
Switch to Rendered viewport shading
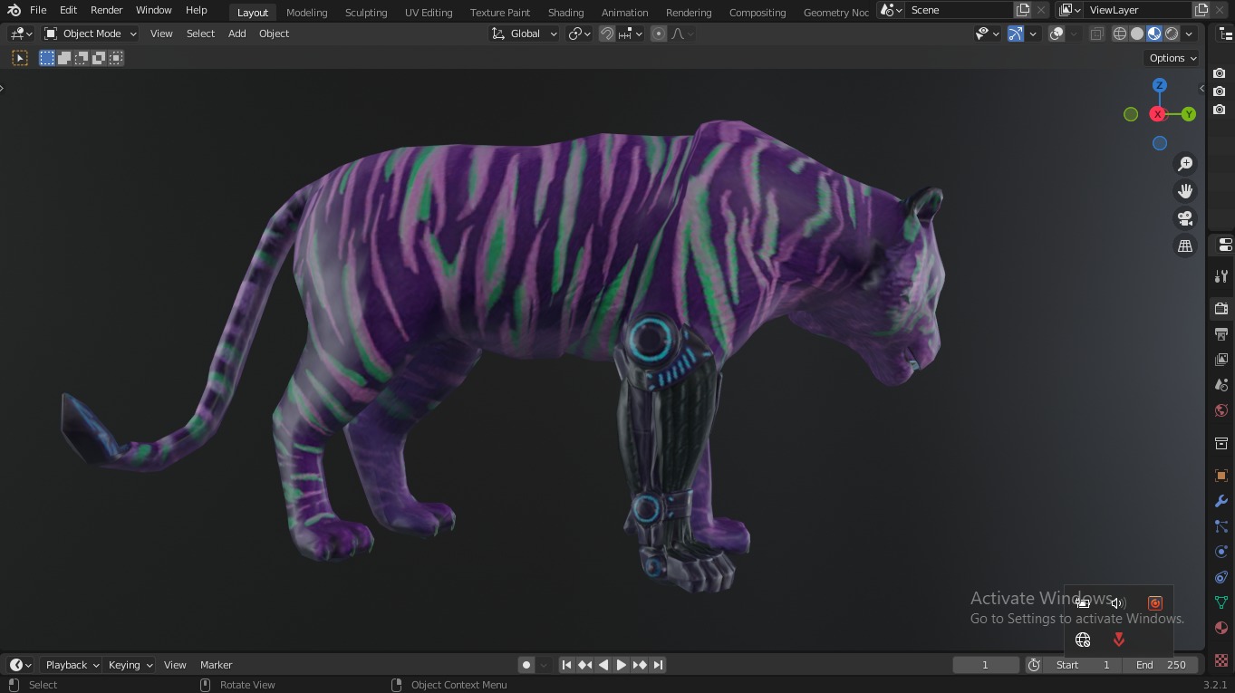1172,34
